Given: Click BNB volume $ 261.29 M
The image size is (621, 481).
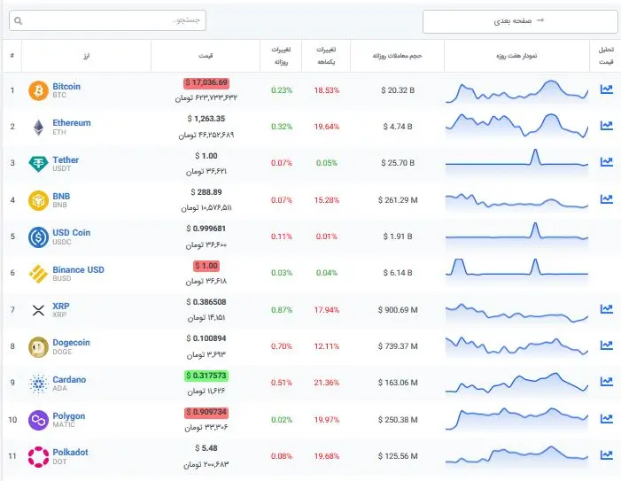Looking at the screenshot, I should pyautogui.click(x=398, y=200).
